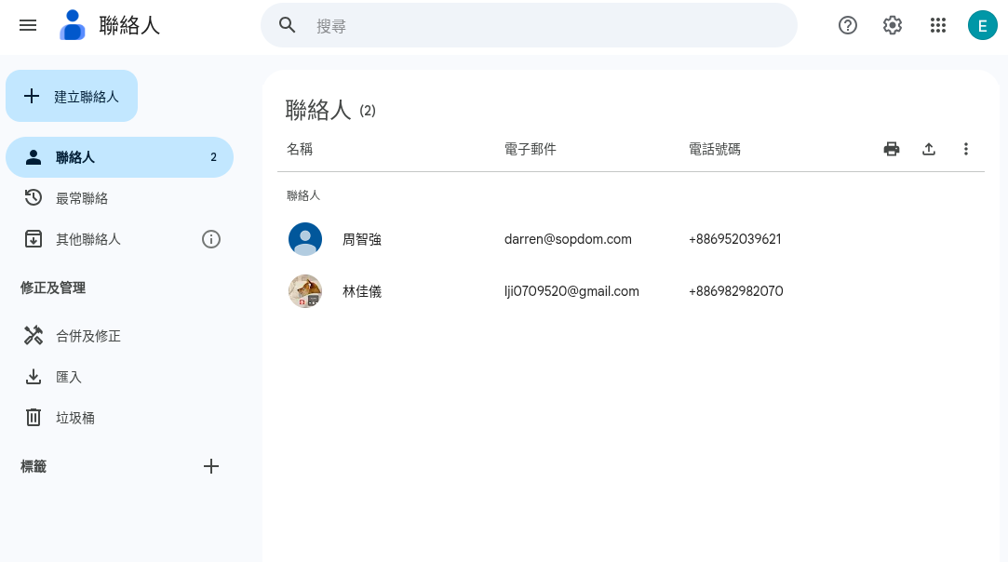Print the contacts list

891,149
